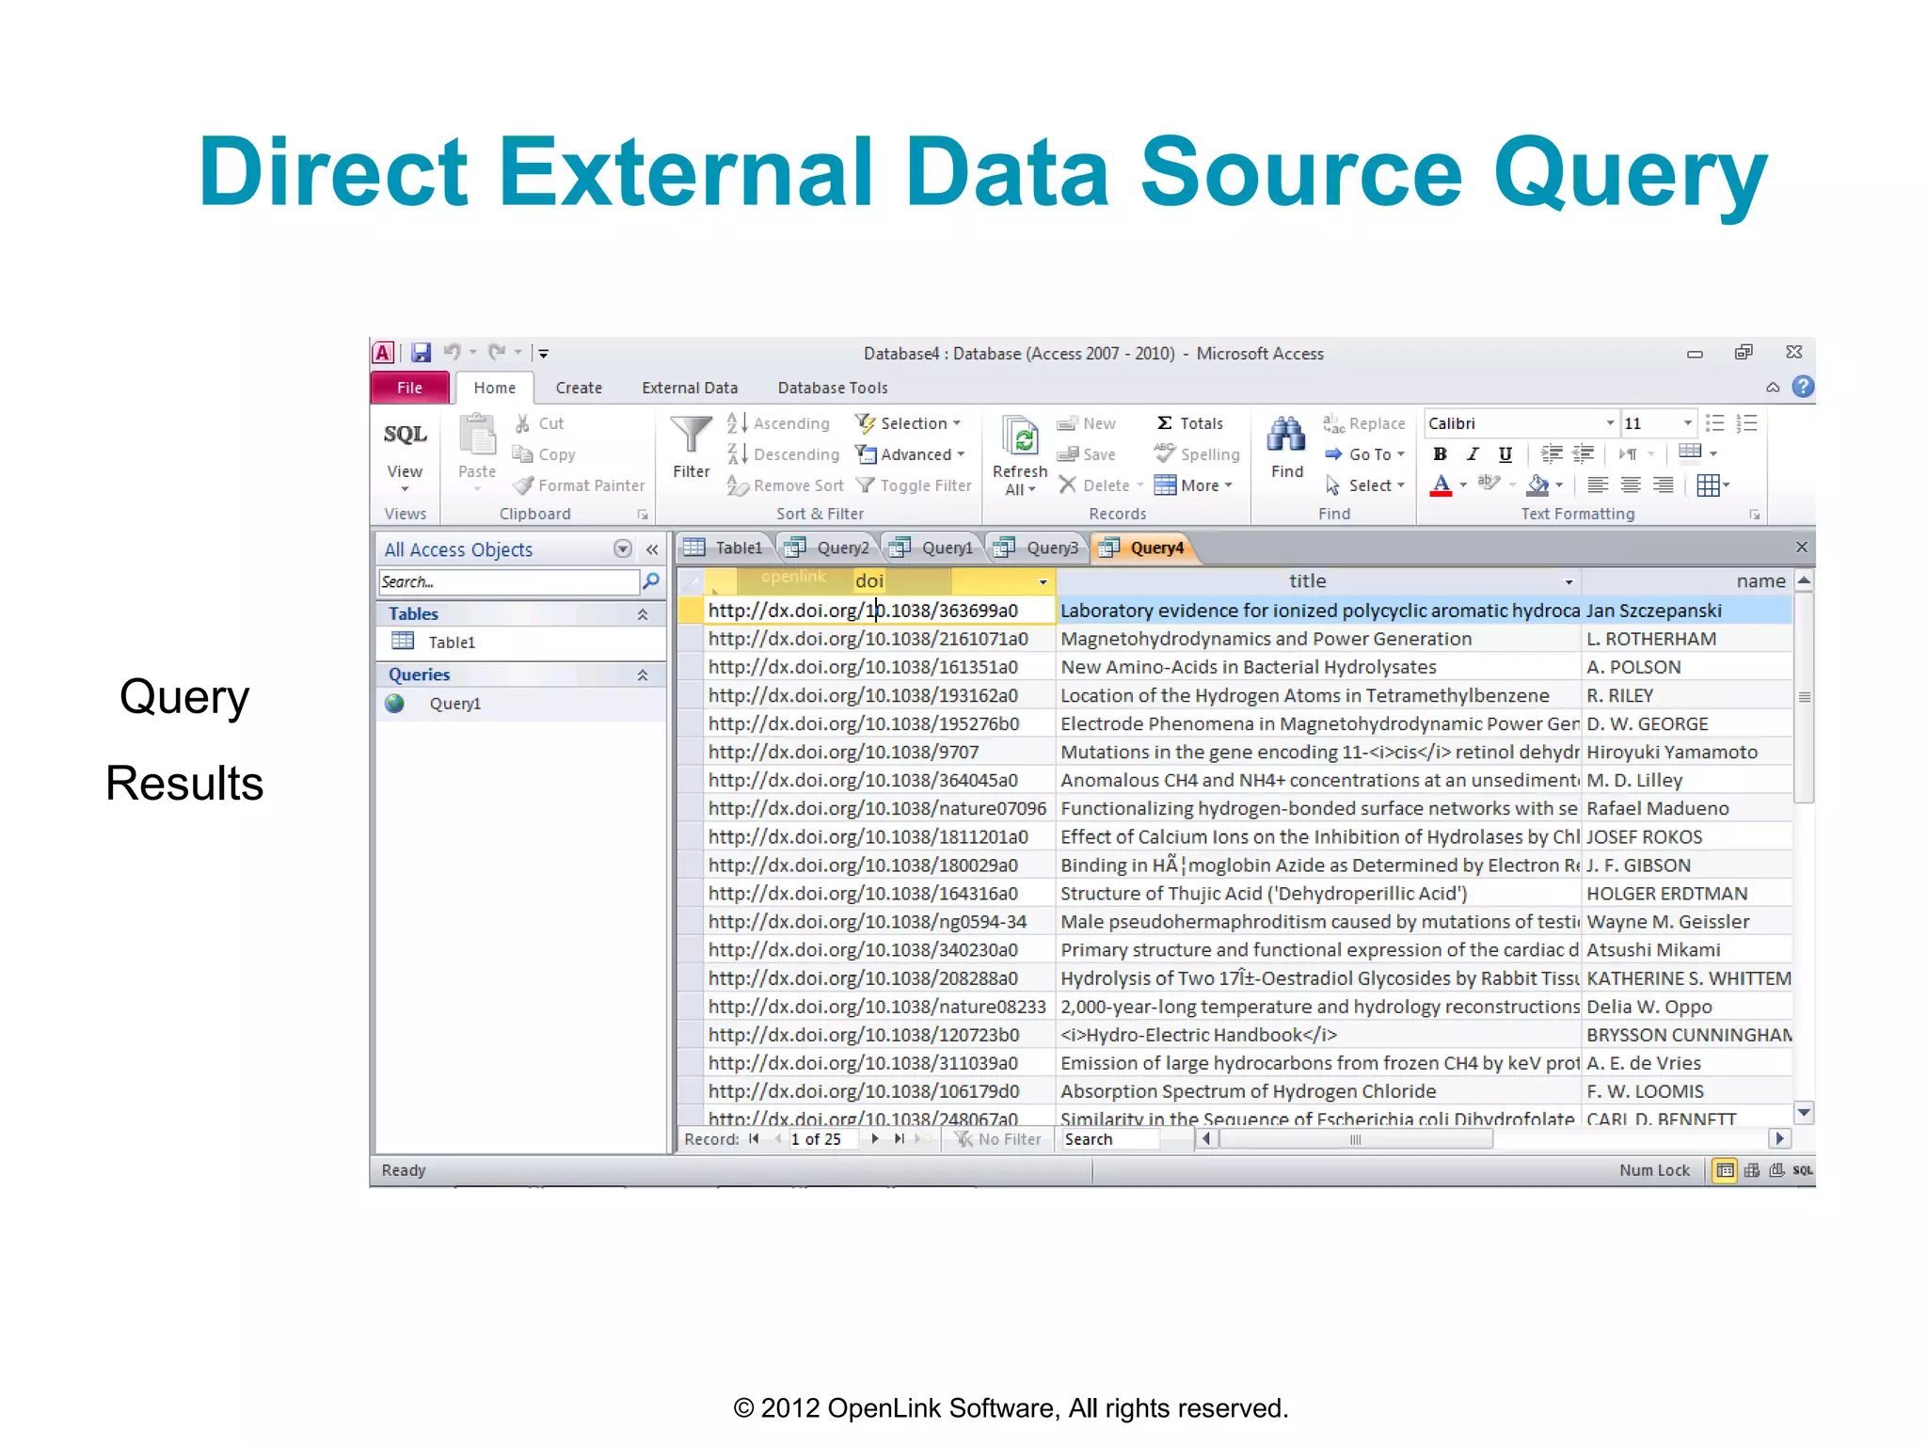Click the font color A button
Image resolution: width=1927 pixels, height=1445 pixels.
click(1441, 485)
